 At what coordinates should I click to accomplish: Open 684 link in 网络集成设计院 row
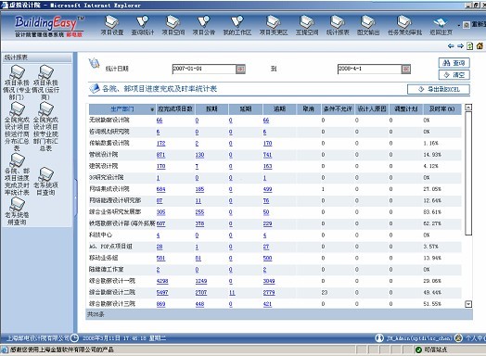coord(160,189)
